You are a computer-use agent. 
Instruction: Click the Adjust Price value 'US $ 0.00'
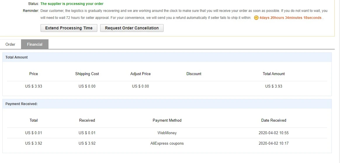coord(140,86)
